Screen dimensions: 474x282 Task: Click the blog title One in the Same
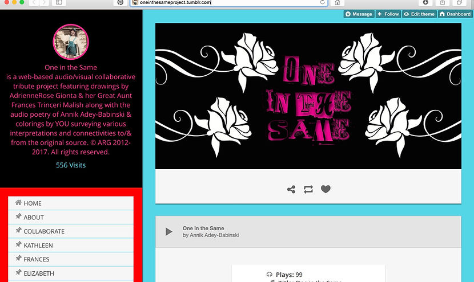tap(71, 68)
